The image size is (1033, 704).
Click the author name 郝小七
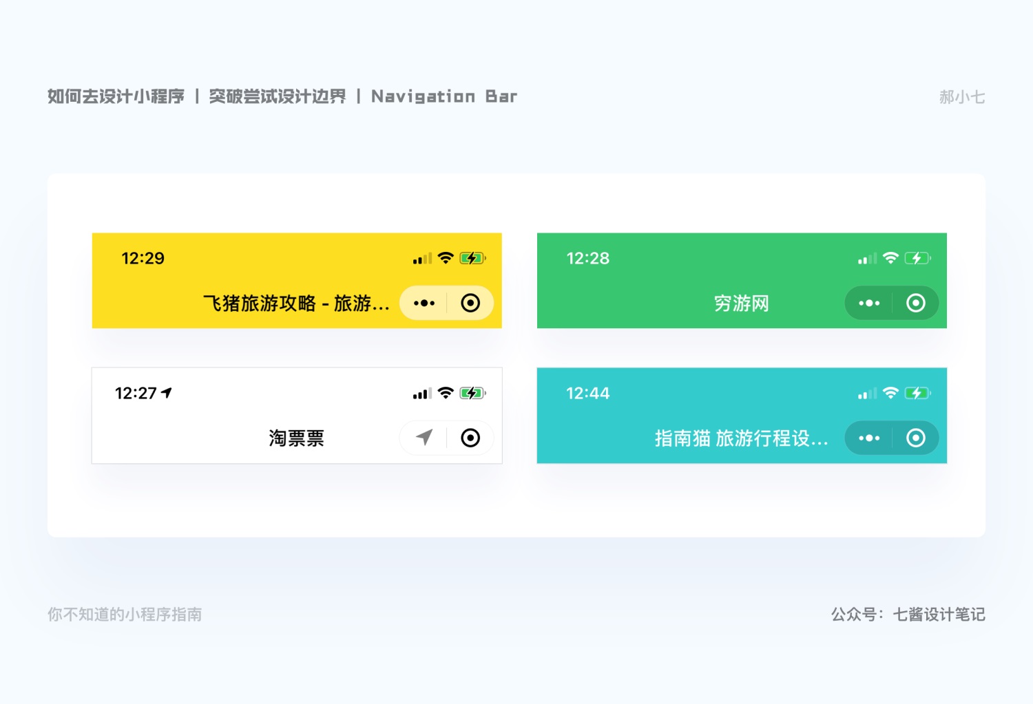click(962, 97)
